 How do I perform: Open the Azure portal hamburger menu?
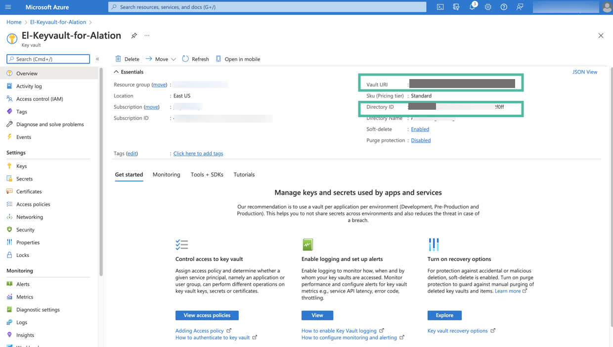tap(8, 7)
